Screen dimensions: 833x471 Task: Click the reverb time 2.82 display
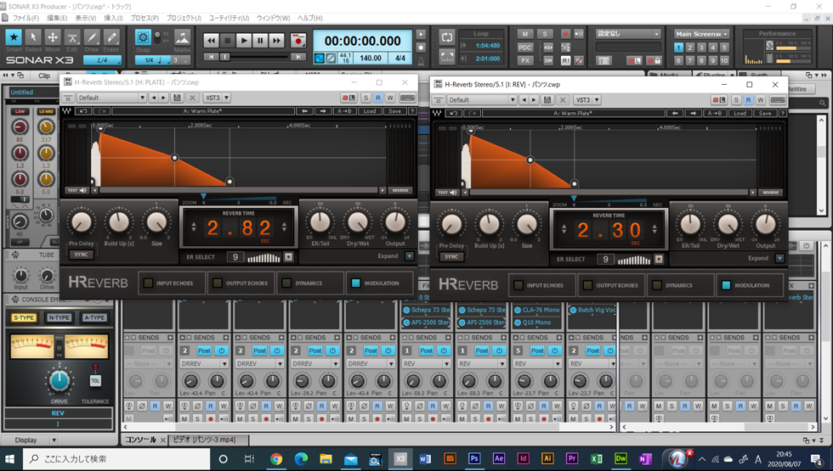239,228
